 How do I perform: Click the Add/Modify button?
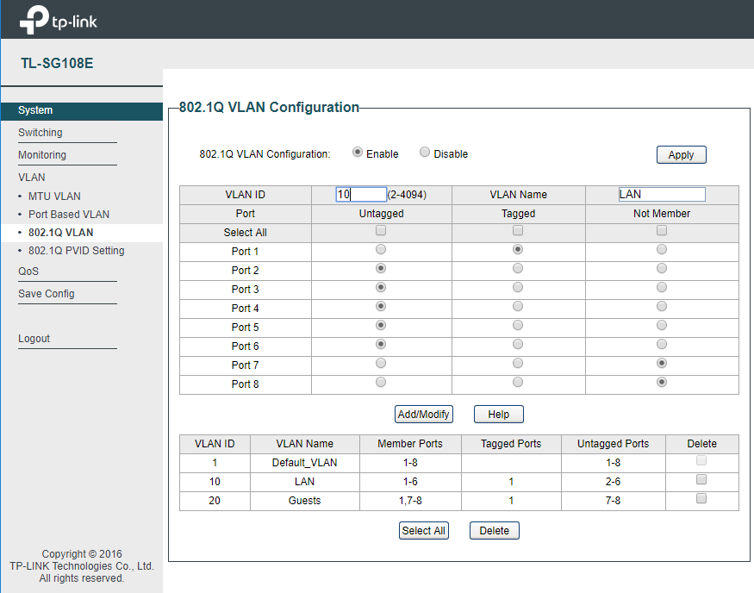click(x=424, y=414)
